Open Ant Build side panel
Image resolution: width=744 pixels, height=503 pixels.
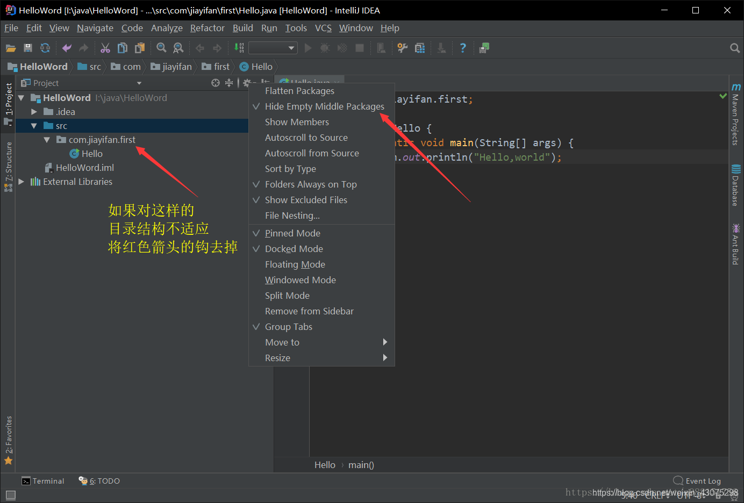[x=735, y=245]
